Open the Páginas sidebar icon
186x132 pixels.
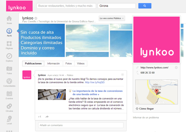(9, 44)
